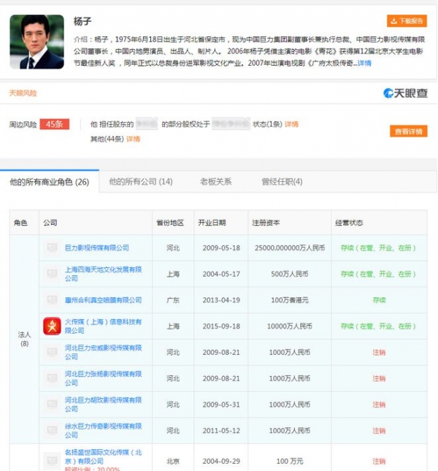Click placeholder logo beside 河北巨力宏威影视传媒
The height and width of the screenshot is (471, 438).
click(52, 352)
